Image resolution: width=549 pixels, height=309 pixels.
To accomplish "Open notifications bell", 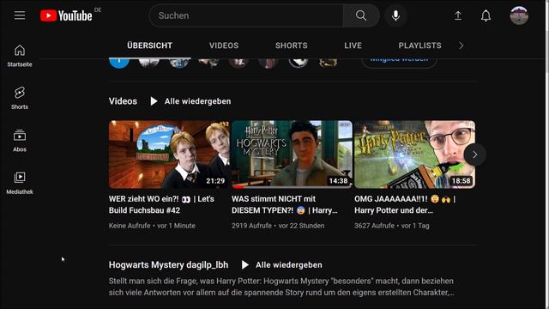I will (486, 15).
